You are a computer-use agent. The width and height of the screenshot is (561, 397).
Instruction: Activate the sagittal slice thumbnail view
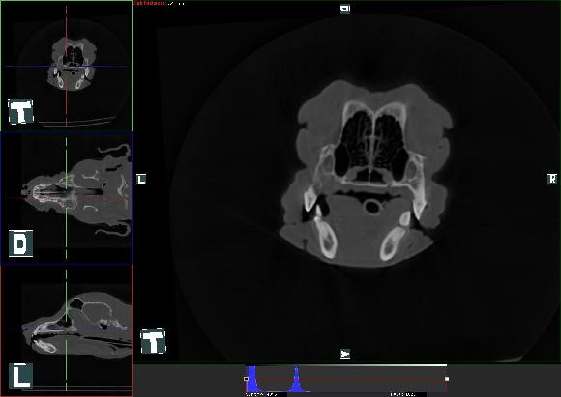[x=66, y=330]
